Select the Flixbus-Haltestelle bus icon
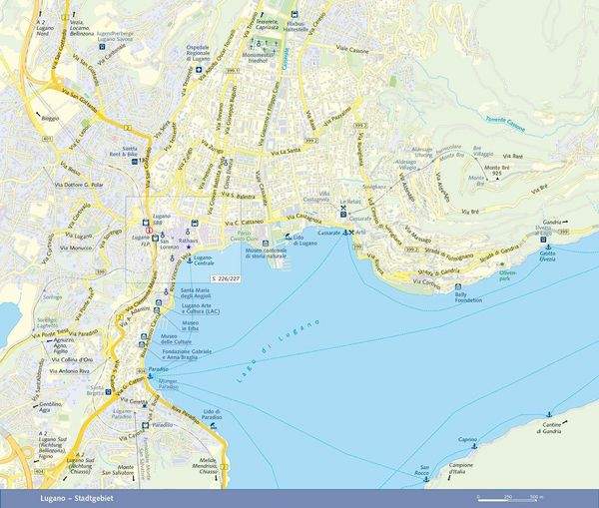This screenshot has height=508, width=599. [295, 15]
